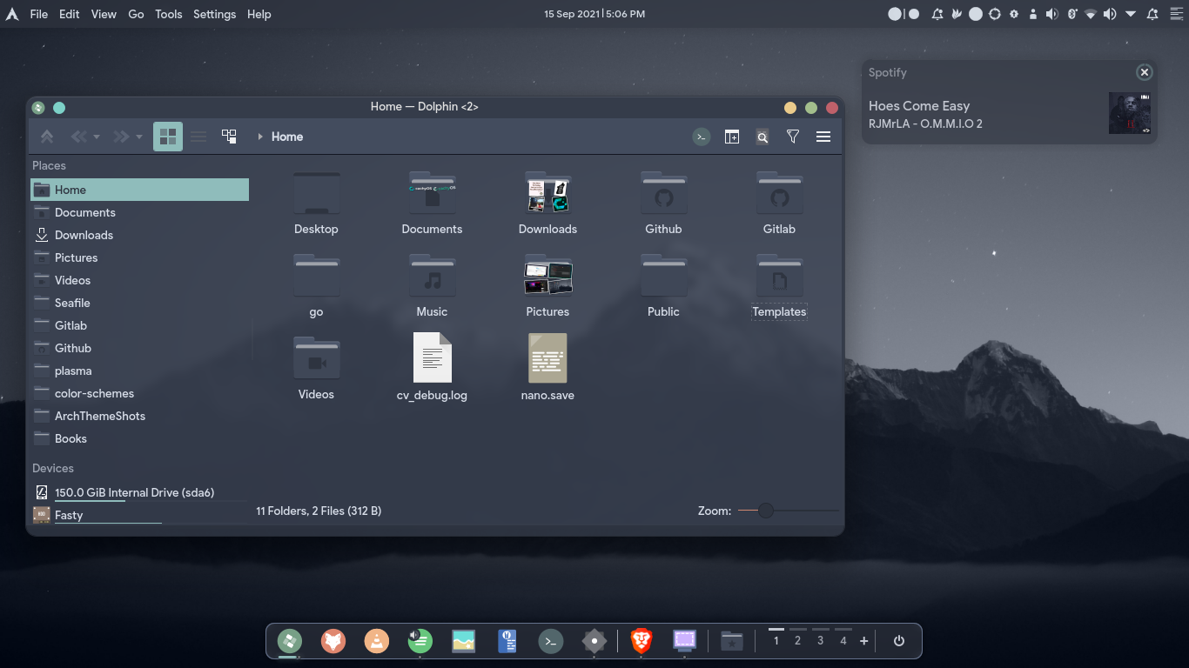Open Bluetooth settings in system tray
The height and width of the screenshot is (668, 1189).
[x=1071, y=14]
